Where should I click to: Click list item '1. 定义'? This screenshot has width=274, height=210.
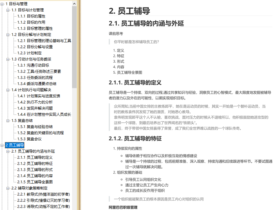(119, 51)
